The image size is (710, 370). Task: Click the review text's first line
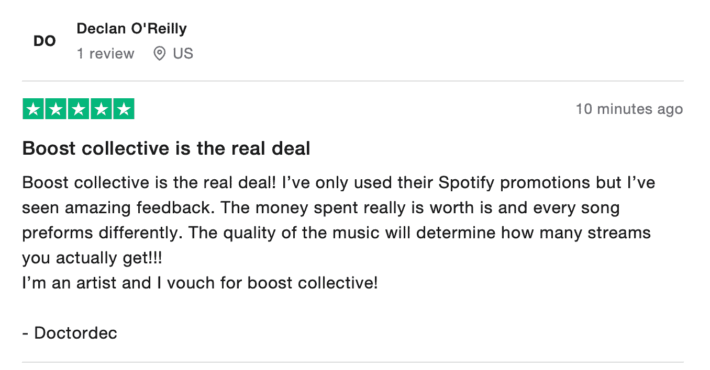click(x=339, y=183)
